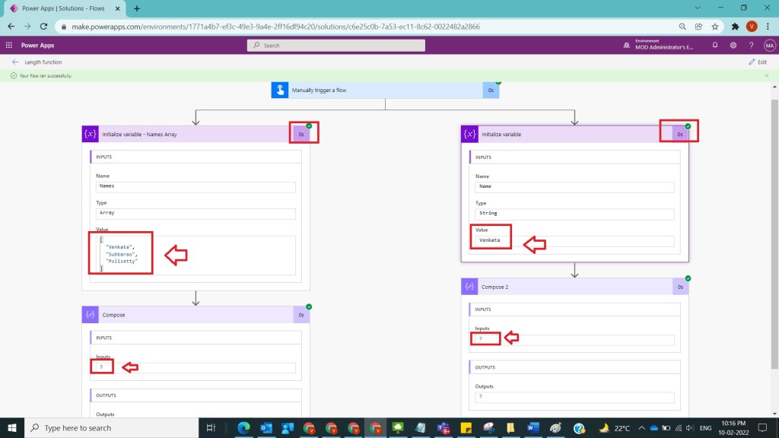
Task: Dismiss the flow ran successfully banner
Action: pos(766,76)
